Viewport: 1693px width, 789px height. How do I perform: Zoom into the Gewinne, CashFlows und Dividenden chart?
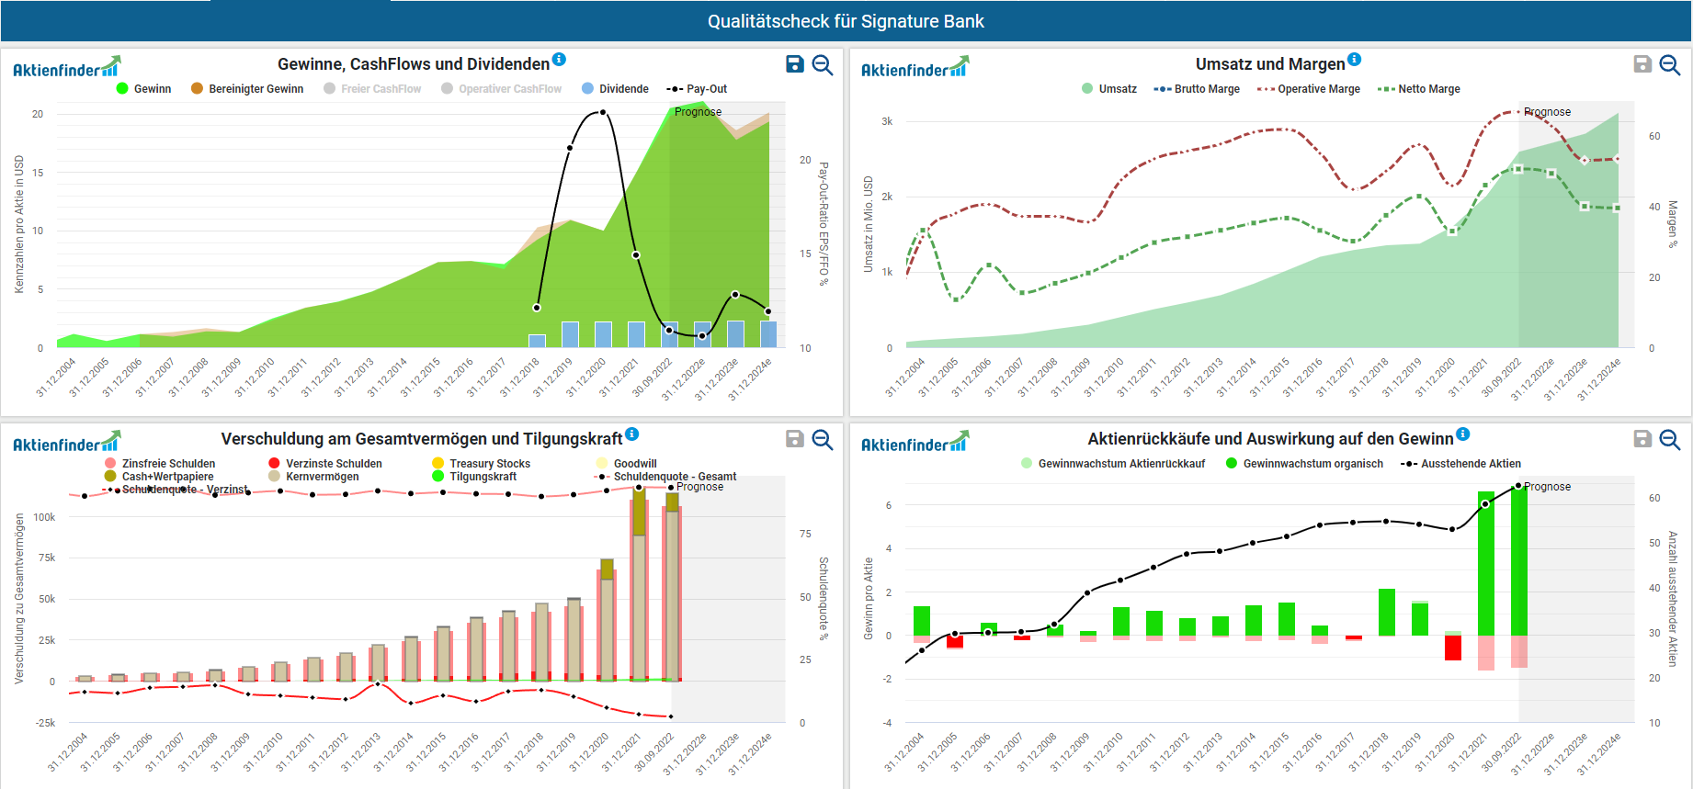(823, 64)
